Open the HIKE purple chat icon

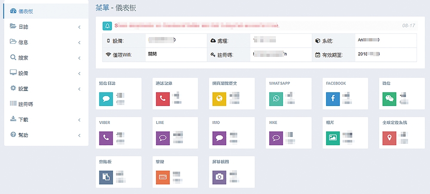tap(276, 138)
